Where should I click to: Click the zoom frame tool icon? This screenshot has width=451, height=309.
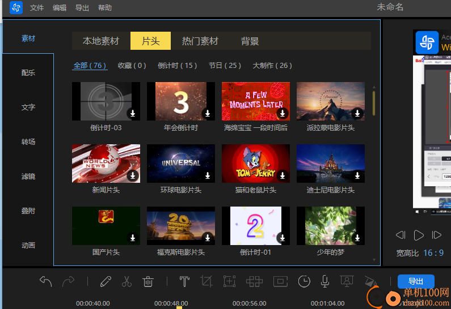click(x=230, y=281)
